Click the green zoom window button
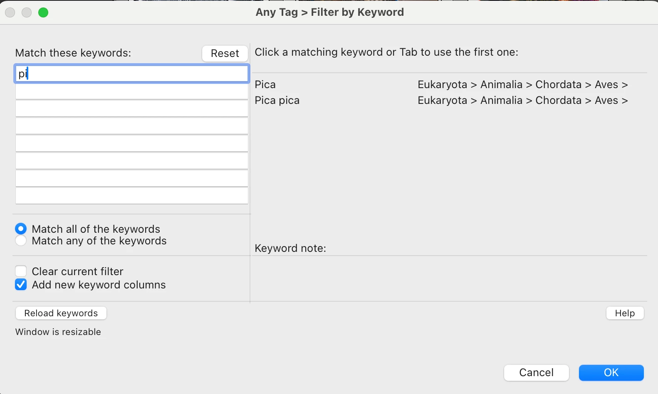658x394 pixels. coord(43,12)
